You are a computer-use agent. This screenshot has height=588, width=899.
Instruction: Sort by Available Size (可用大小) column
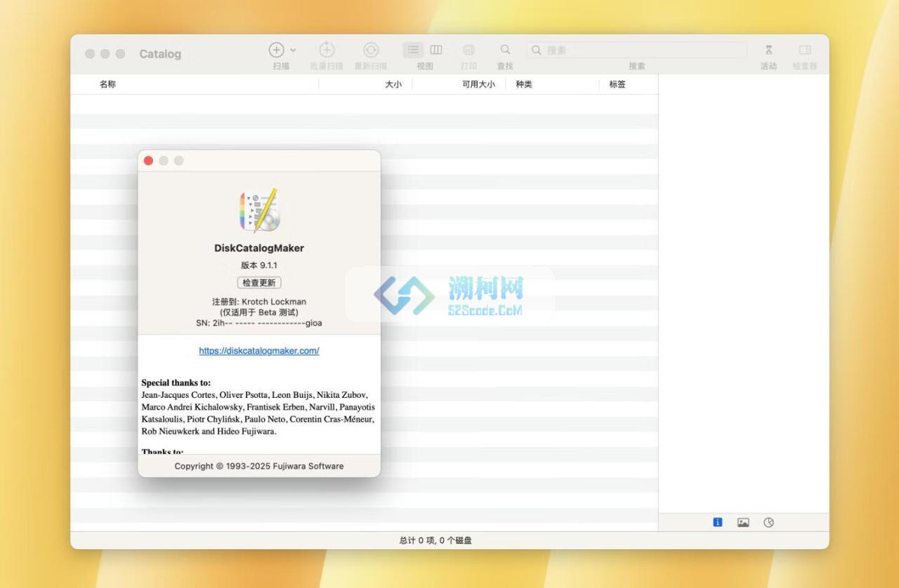coord(478,84)
